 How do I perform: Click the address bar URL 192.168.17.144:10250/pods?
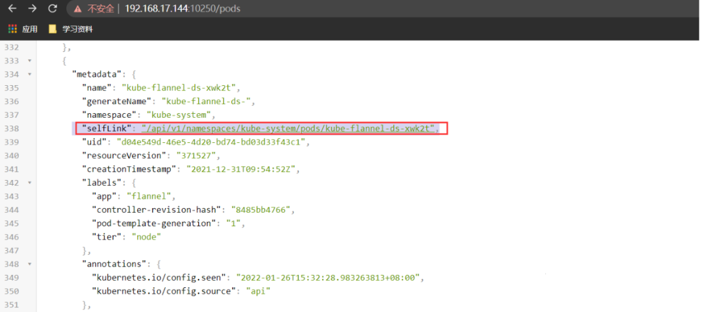point(182,8)
